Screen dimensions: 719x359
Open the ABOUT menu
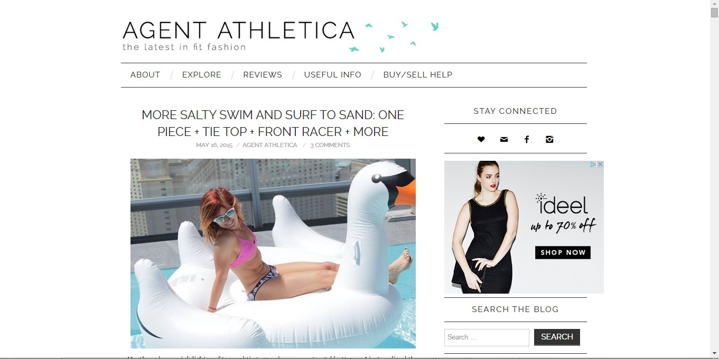[145, 75]
